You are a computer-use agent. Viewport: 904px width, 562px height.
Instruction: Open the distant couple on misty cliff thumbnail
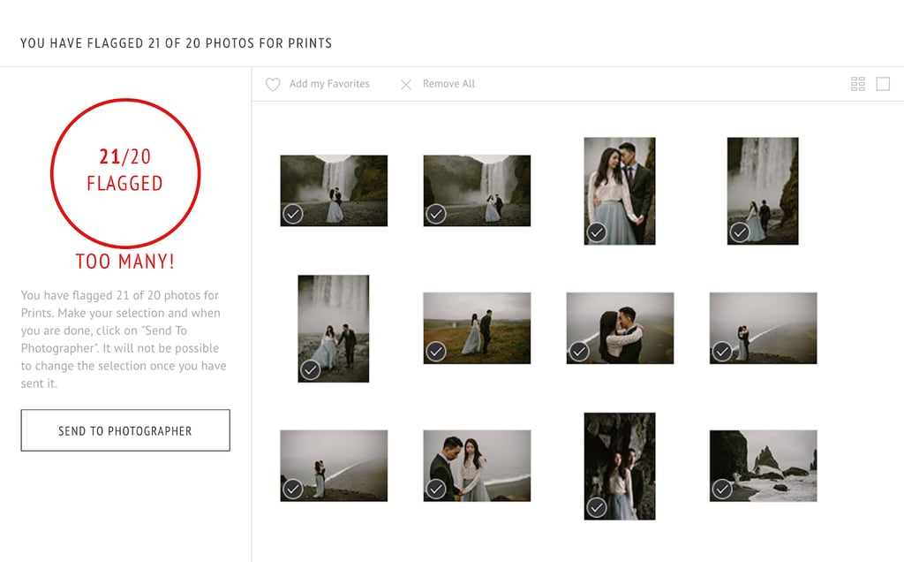click(x=764, y=329)
